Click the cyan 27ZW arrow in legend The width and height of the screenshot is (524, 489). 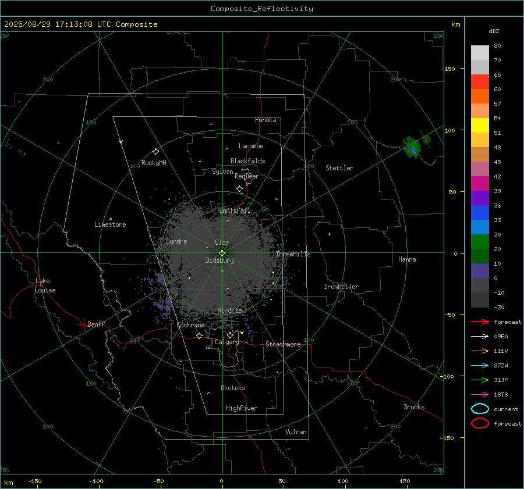click(x=480, y=366)
